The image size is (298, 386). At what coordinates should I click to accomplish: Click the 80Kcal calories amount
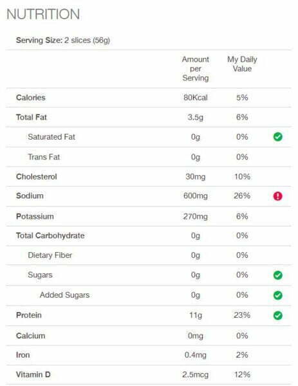pos(196,98)
